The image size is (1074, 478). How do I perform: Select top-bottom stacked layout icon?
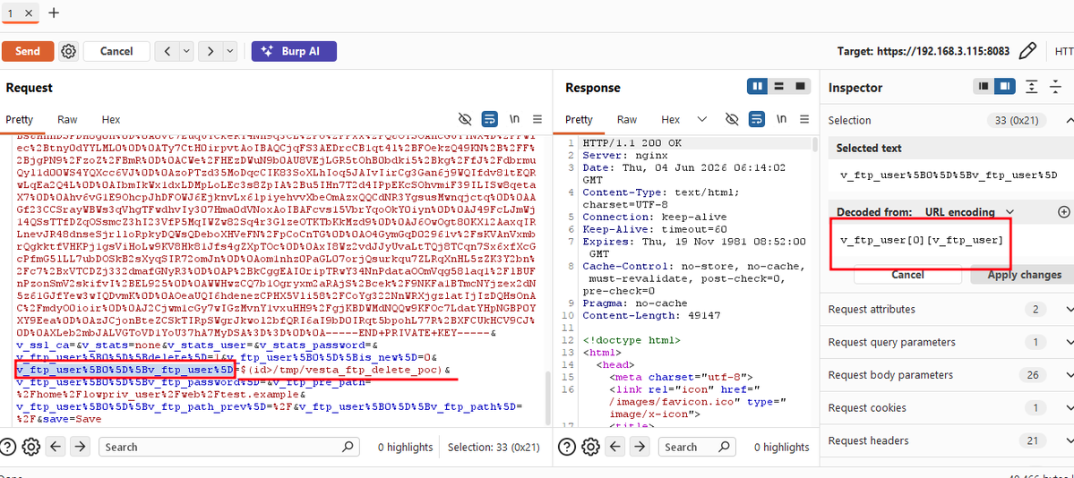[778, 87]
